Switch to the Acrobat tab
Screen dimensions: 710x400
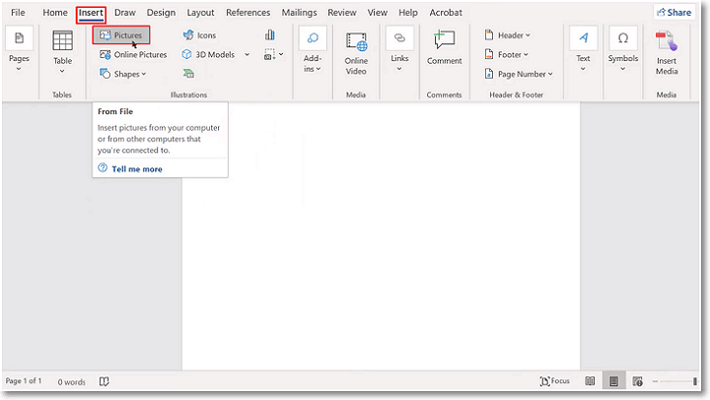(x=446, y=13)
